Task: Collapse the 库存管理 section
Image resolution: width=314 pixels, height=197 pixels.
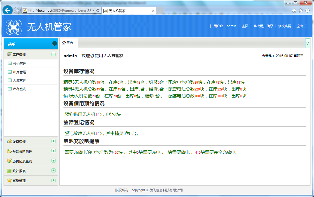Action: click(53, 54)
